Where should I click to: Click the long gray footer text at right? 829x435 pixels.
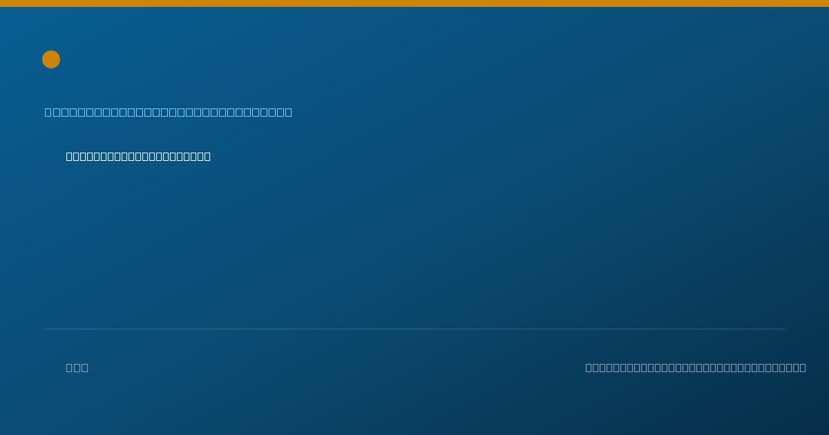pos(696,367)
